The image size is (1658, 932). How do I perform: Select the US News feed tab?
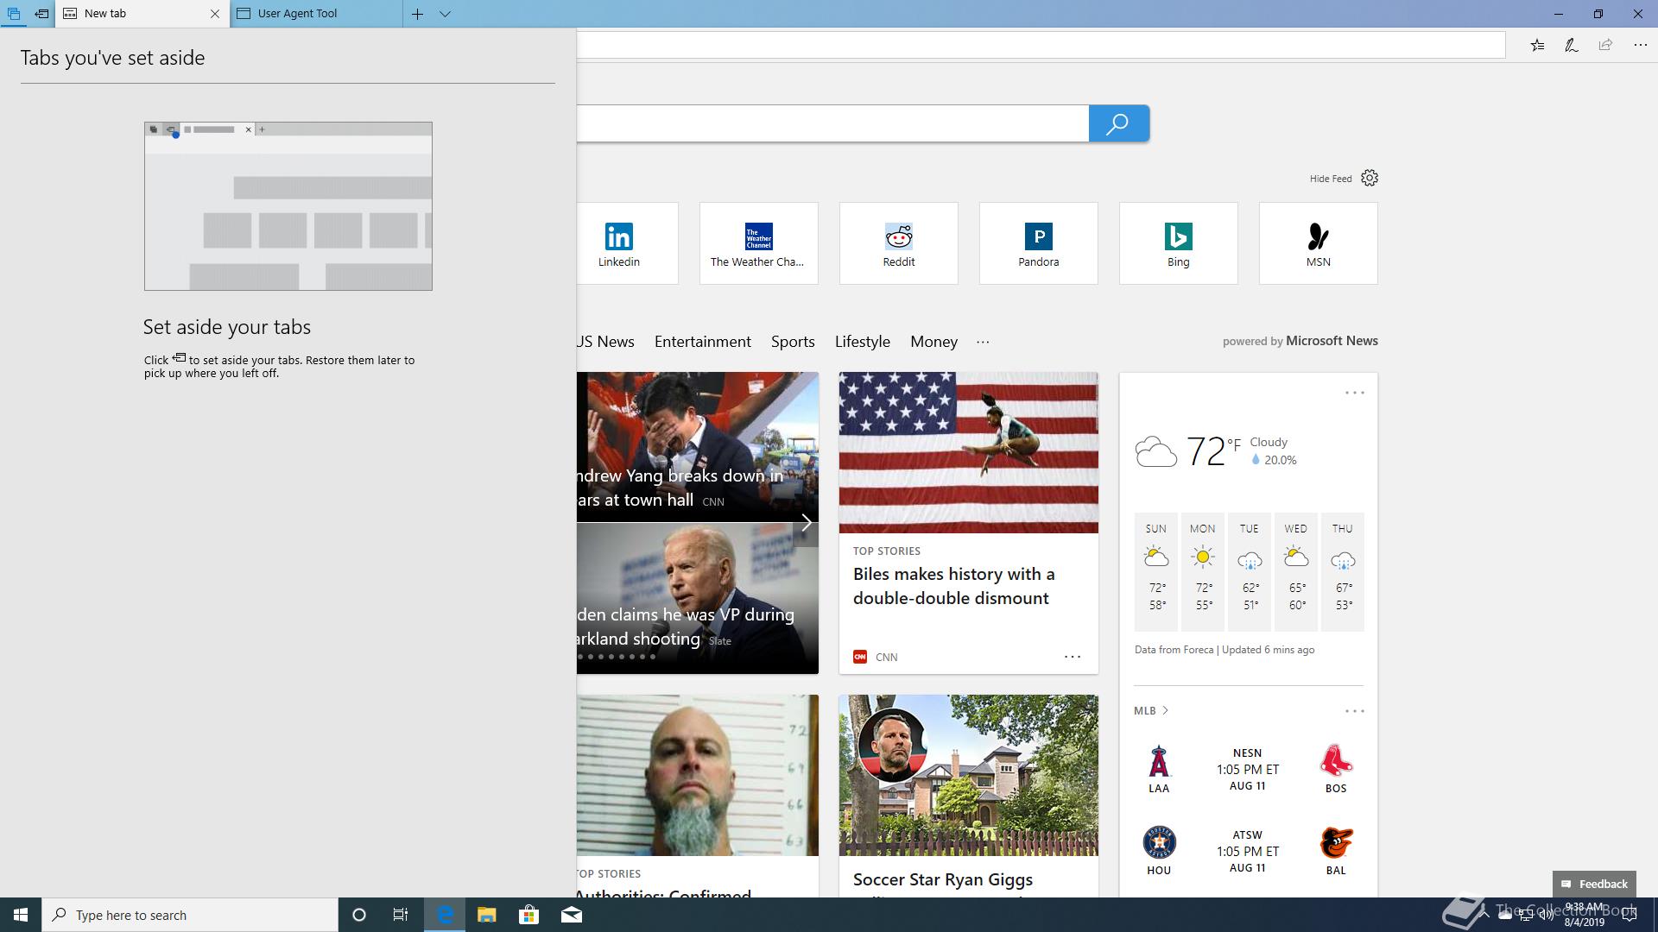605,342
